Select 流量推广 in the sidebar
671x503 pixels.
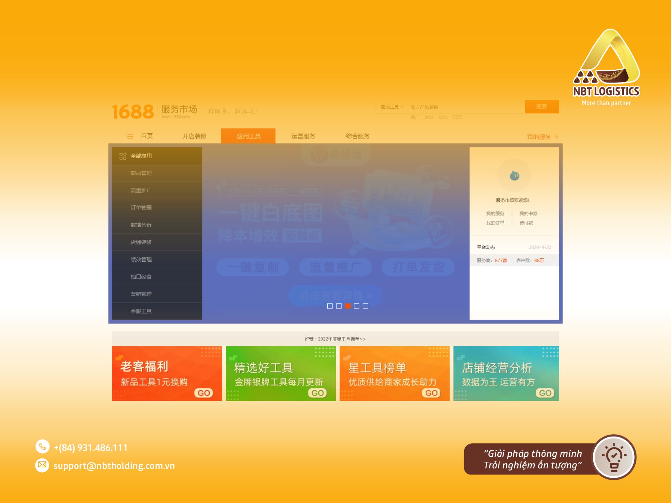click(x=157, y=191)
